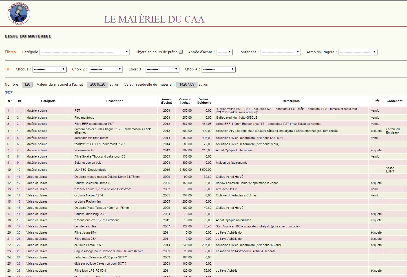This screenshot has width=407, height=277.
Task: Open Id 10 link for LUNT80- Double stack
Action: point(19,170)
